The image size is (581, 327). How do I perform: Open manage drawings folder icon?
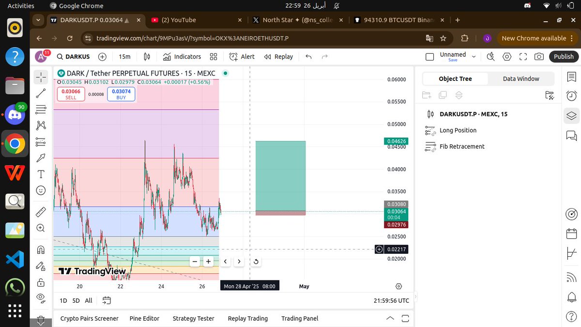pyautogui.click(x=549, y=95)
